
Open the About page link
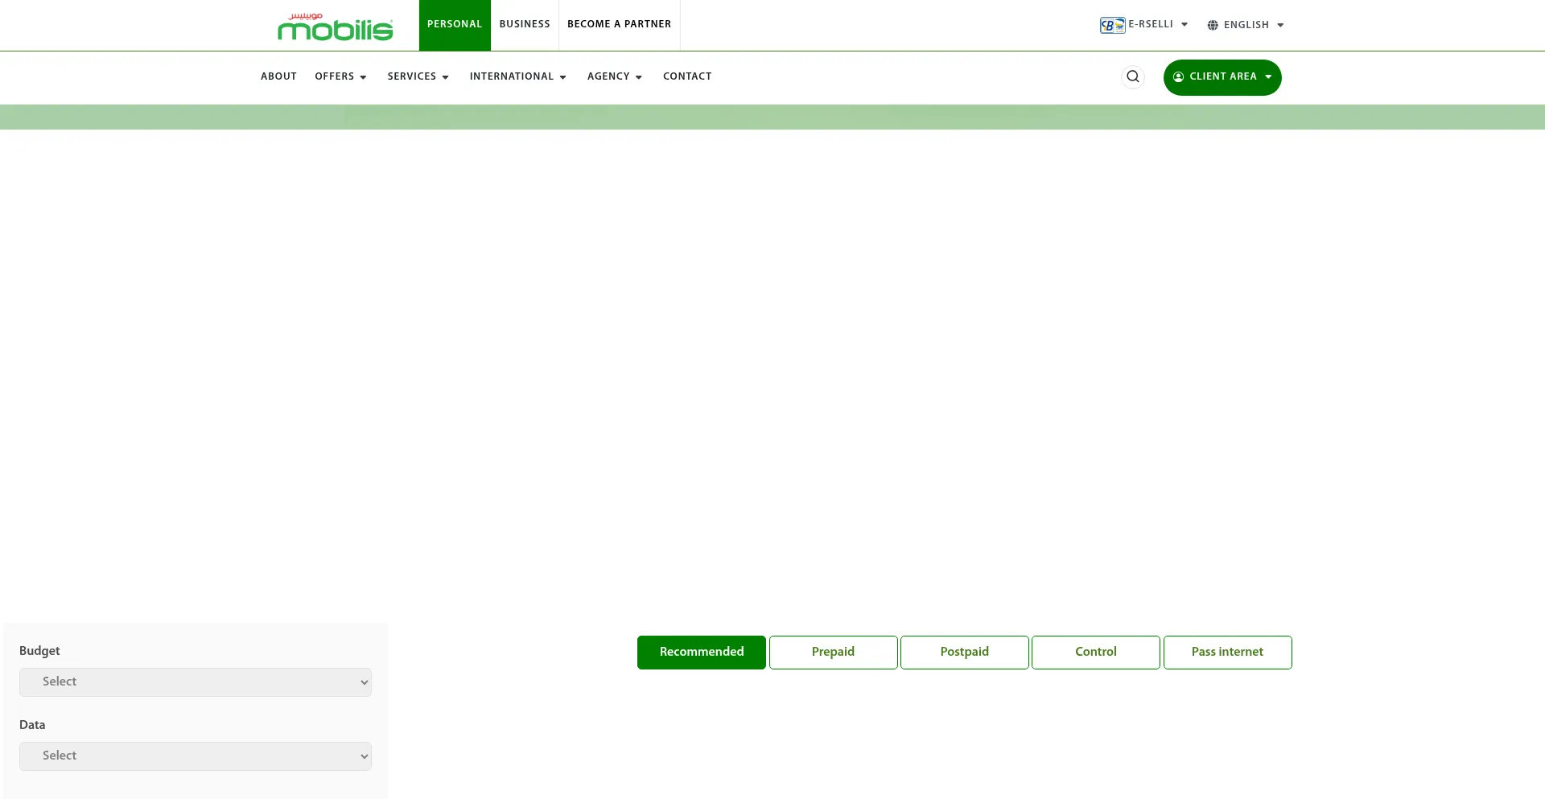coord(278,76)
